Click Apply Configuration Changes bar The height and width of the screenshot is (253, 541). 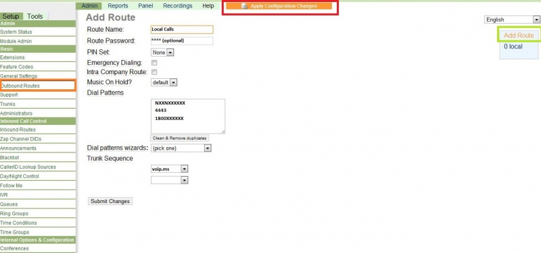279,6
